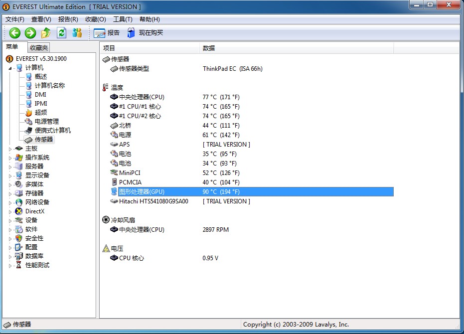
Task: Expand the 多媒体 tree node
Action: (10, 185)
